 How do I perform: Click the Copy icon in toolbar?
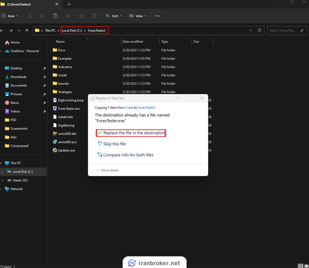42,16
